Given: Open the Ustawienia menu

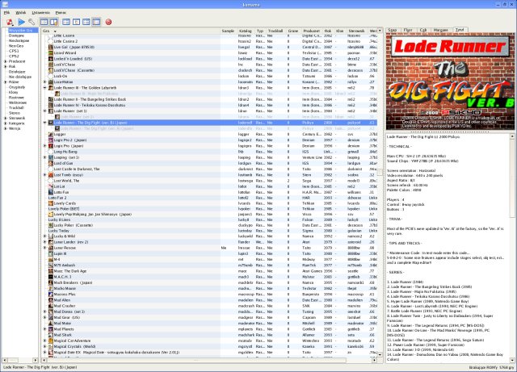Looking at the screenshot, I should click(x=42, y=14).
